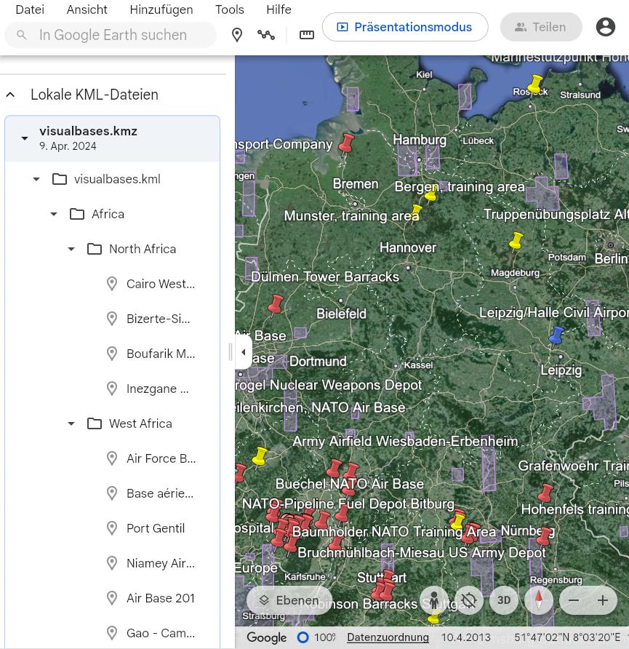Select the North Africa folder label
This screenshot has width=629, height=649.
tap(143, 249)
